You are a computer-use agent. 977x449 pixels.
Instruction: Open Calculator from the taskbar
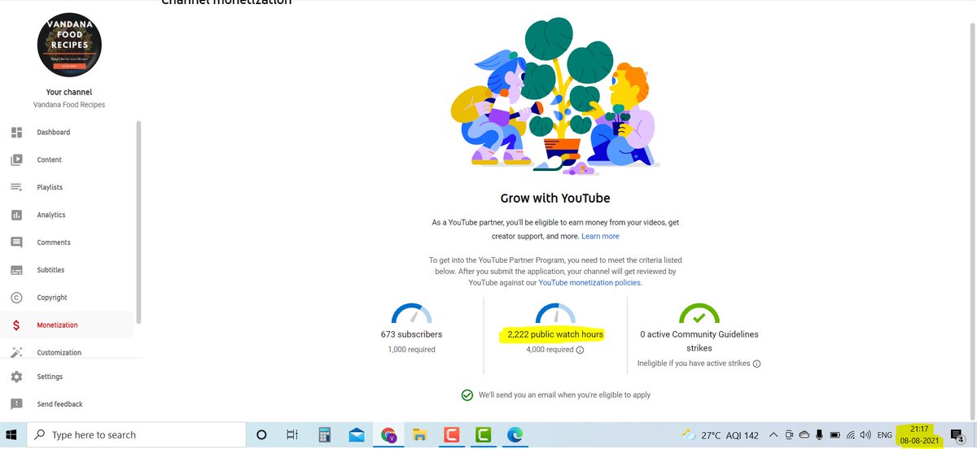[324, 435]
